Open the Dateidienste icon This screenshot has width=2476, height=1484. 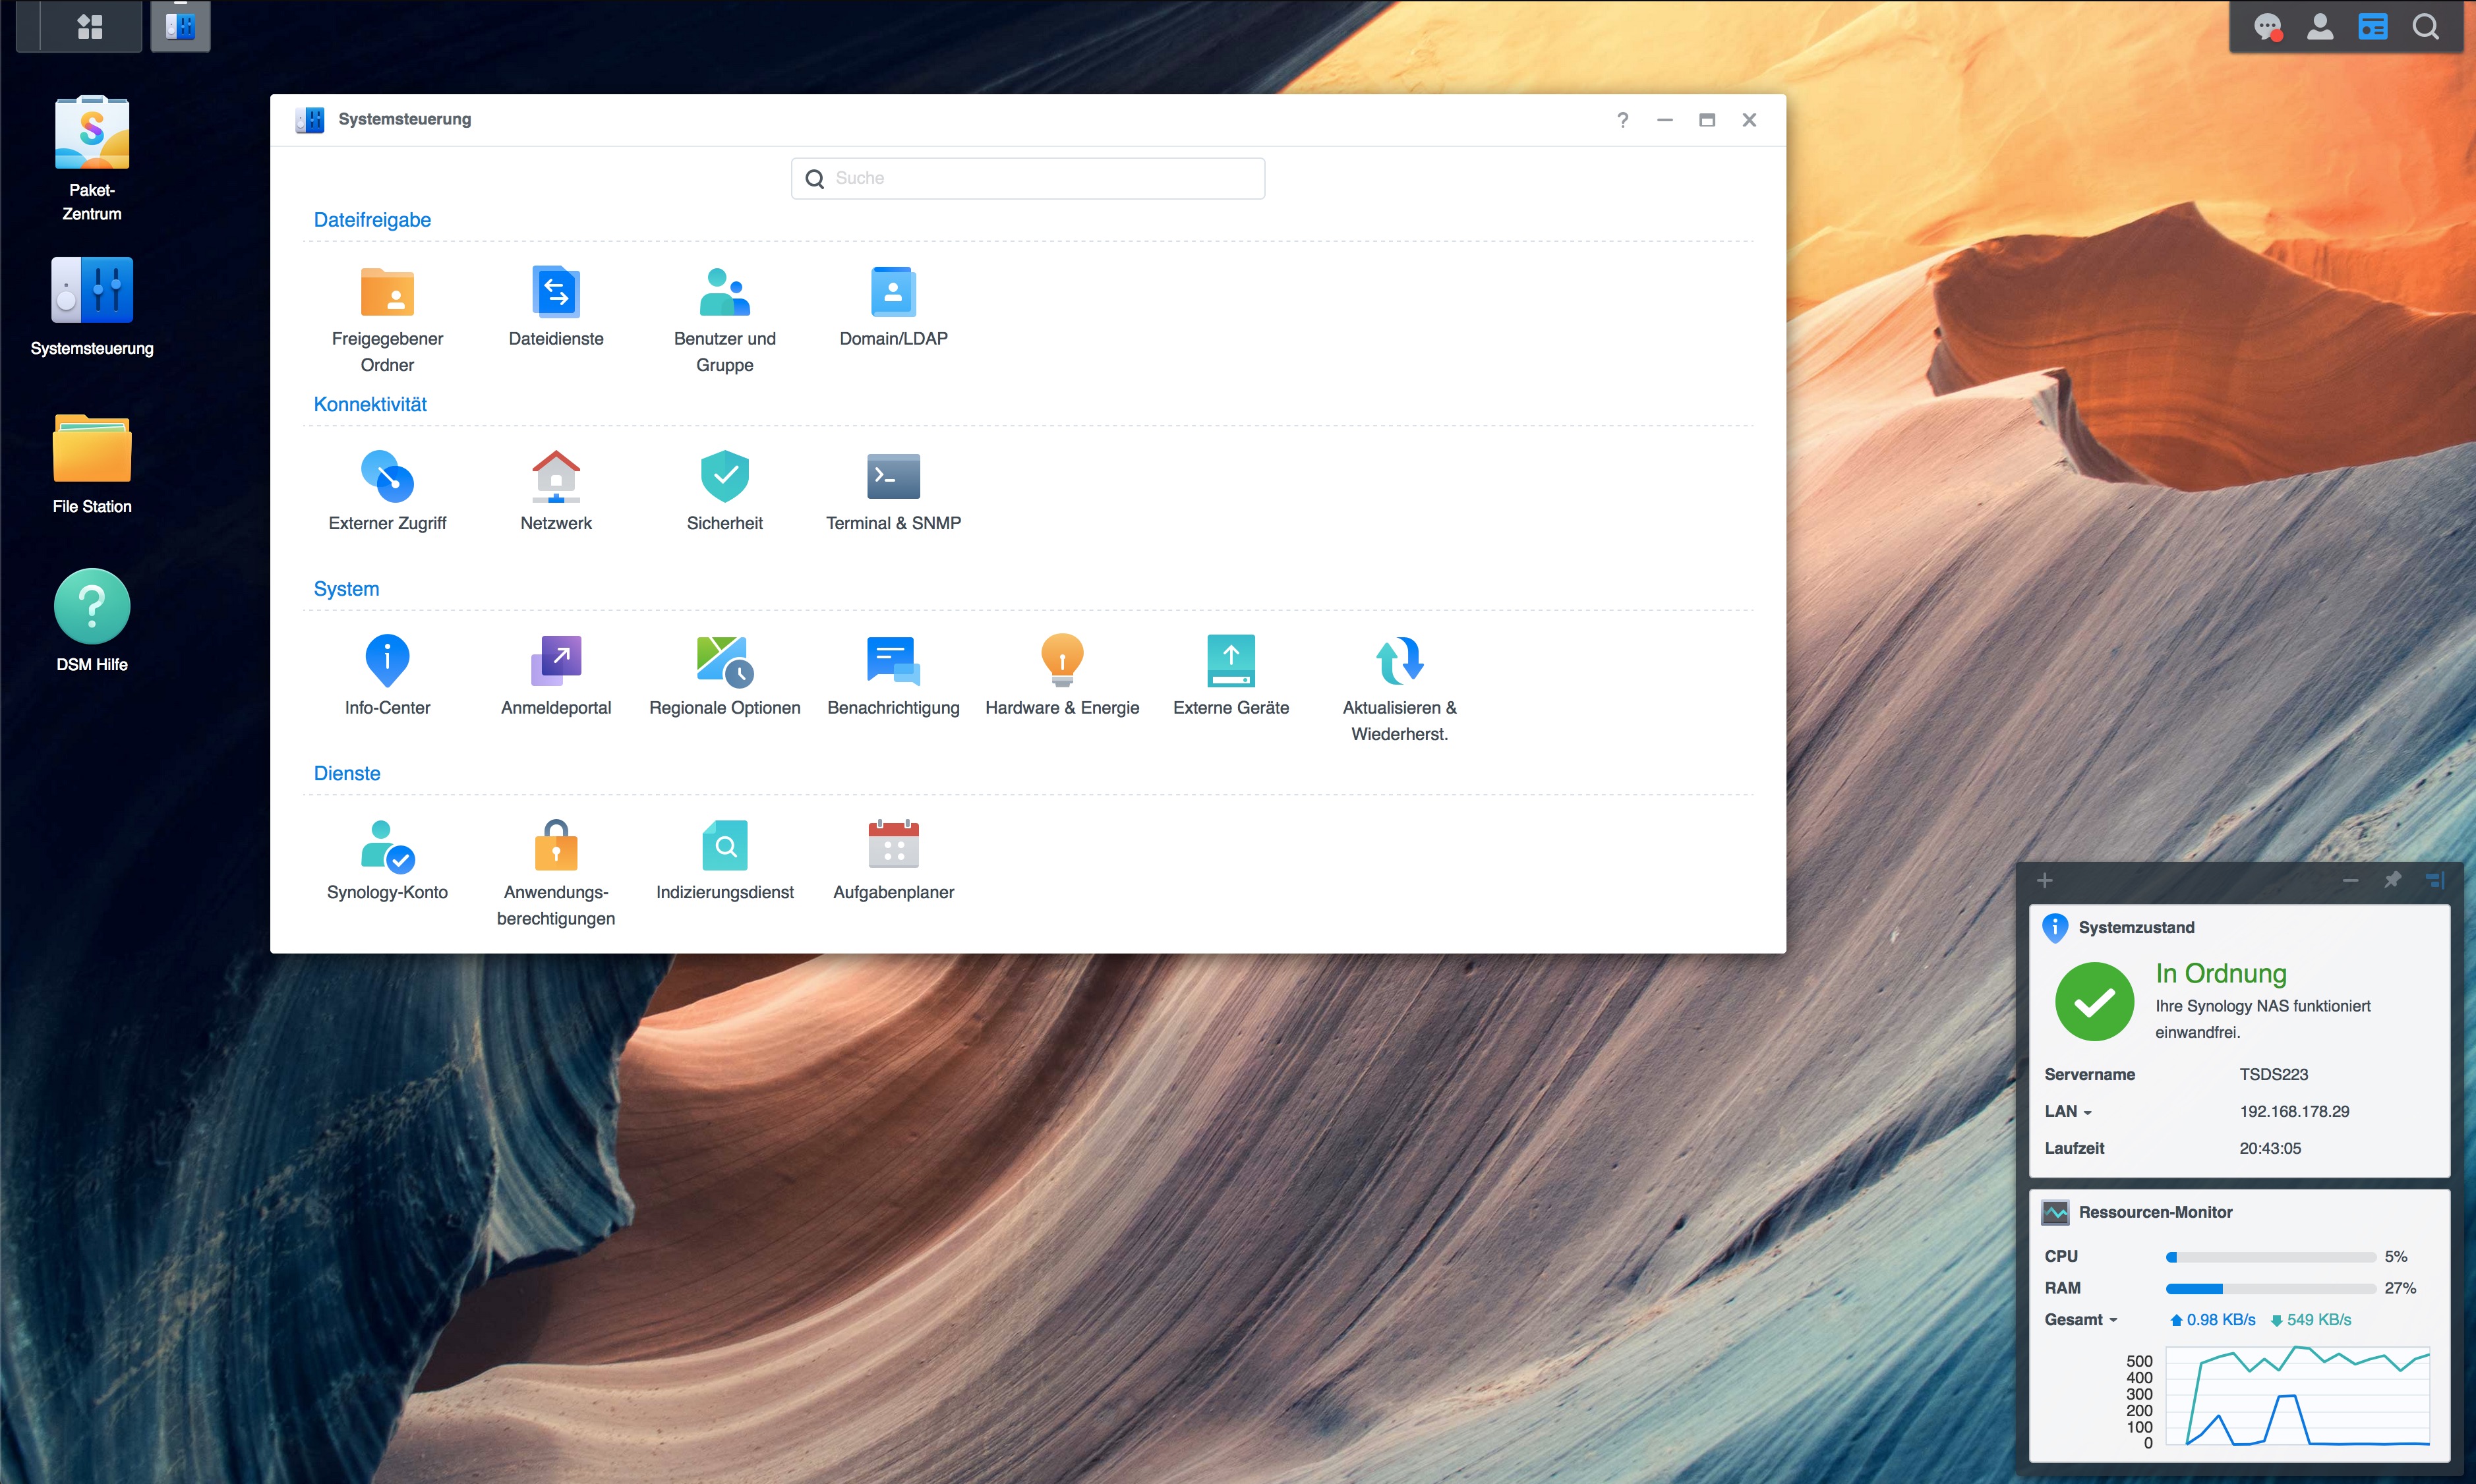[x=555, y=292]
